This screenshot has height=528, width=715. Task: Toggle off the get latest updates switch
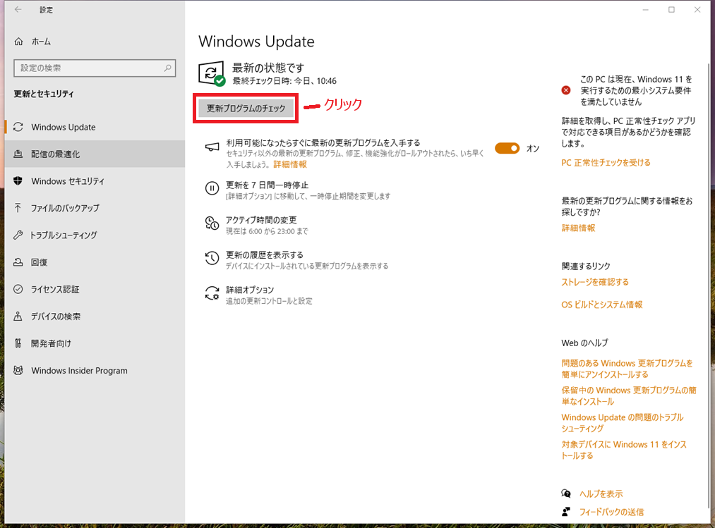507,148
